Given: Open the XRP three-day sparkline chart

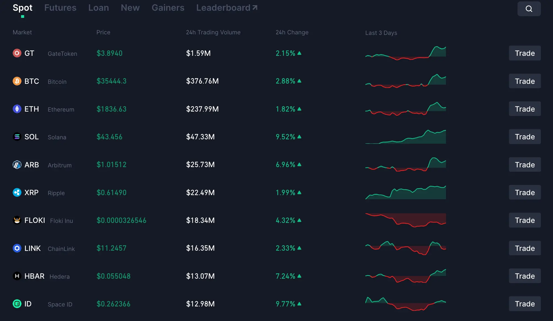Looking at the screenshot, I should (406, 192).
